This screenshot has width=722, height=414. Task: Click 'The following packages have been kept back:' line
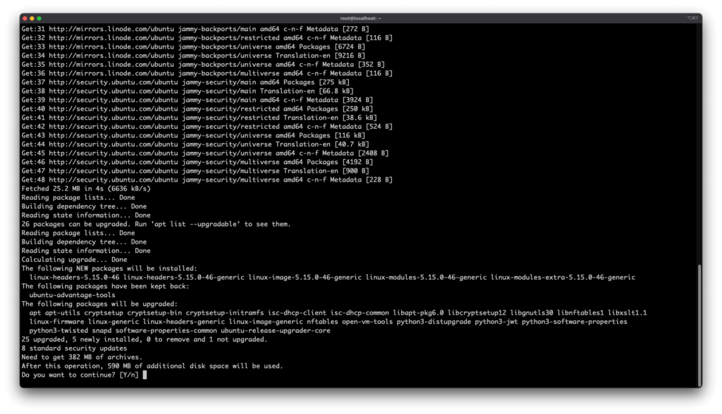click(x=106, y=286)
